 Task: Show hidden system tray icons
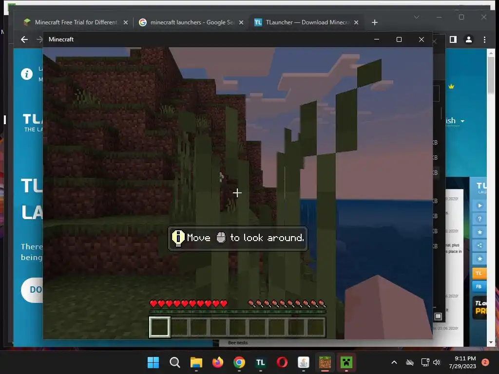[394, 362]
